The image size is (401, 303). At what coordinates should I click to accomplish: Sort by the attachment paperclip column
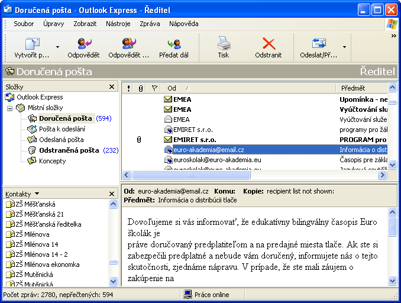click(140, 88)
